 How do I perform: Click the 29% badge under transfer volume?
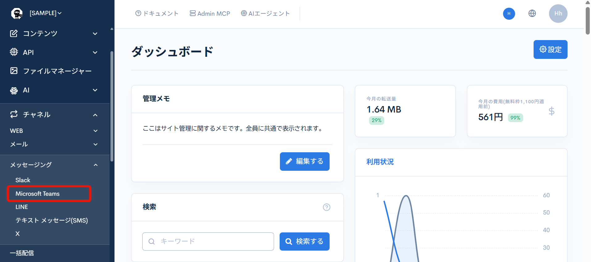click(377, 120)
